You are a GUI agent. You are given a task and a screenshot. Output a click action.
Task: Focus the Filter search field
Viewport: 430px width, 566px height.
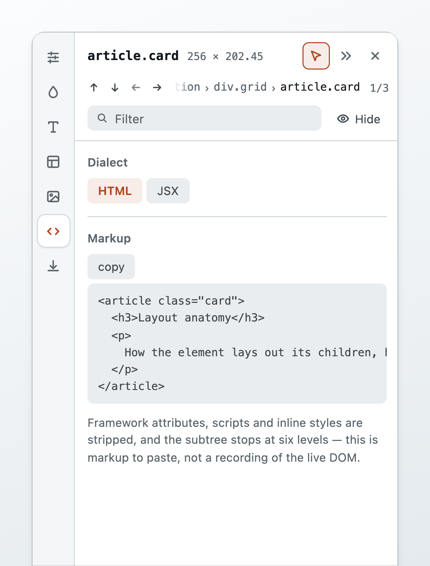(x=204, y=118)
